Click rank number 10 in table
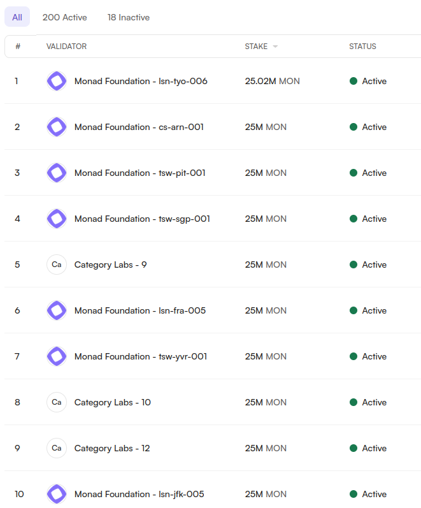The image size is (421, 508). tap(19, 494)
